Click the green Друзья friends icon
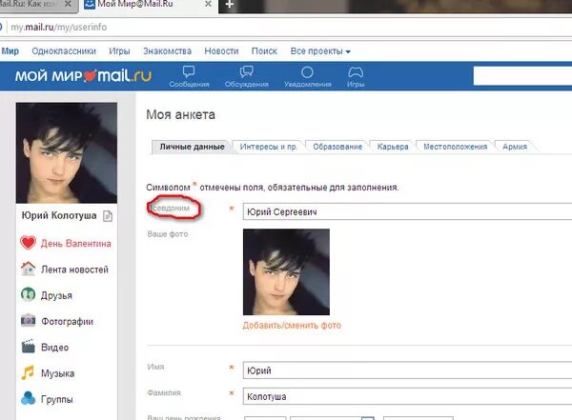572x420 pixels. 28,294
